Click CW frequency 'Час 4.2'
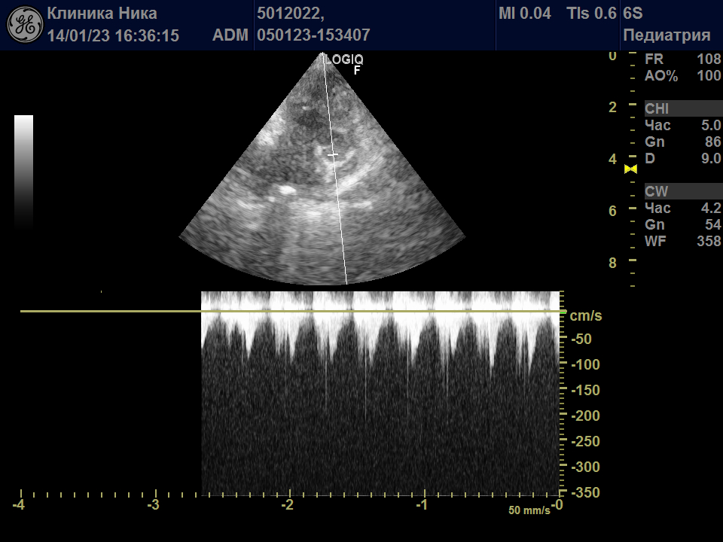Viewport: 723px width, 542px height. (682, 208)
